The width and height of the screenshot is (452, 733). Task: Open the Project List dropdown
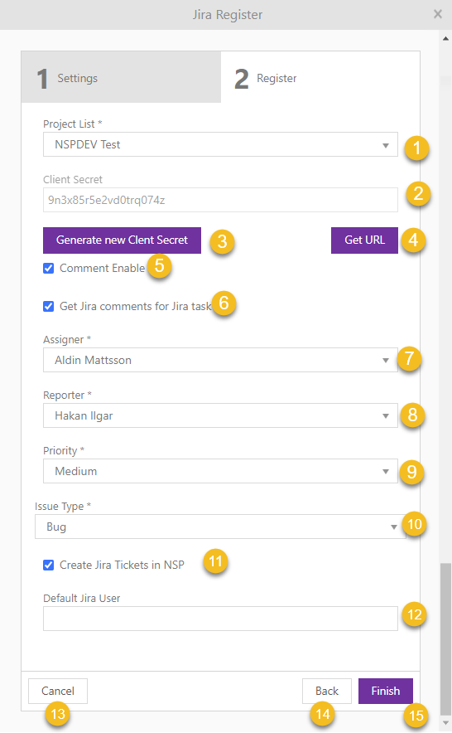(220, 144)
